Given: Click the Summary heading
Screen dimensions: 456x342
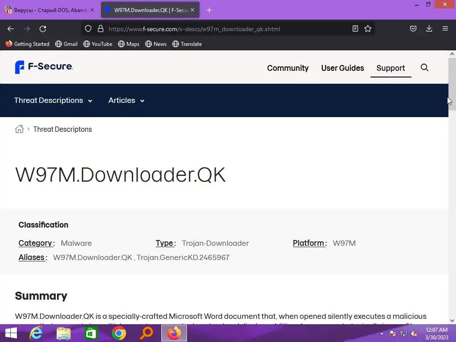Looking at the screenshot, I should coord(41,296).
